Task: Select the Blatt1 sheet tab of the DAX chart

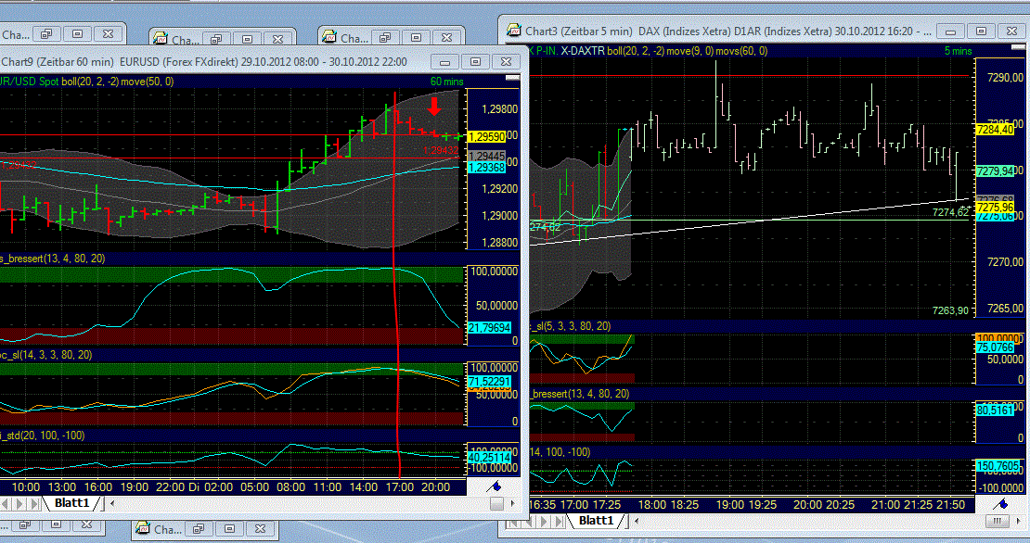Action: click(596, 520)
